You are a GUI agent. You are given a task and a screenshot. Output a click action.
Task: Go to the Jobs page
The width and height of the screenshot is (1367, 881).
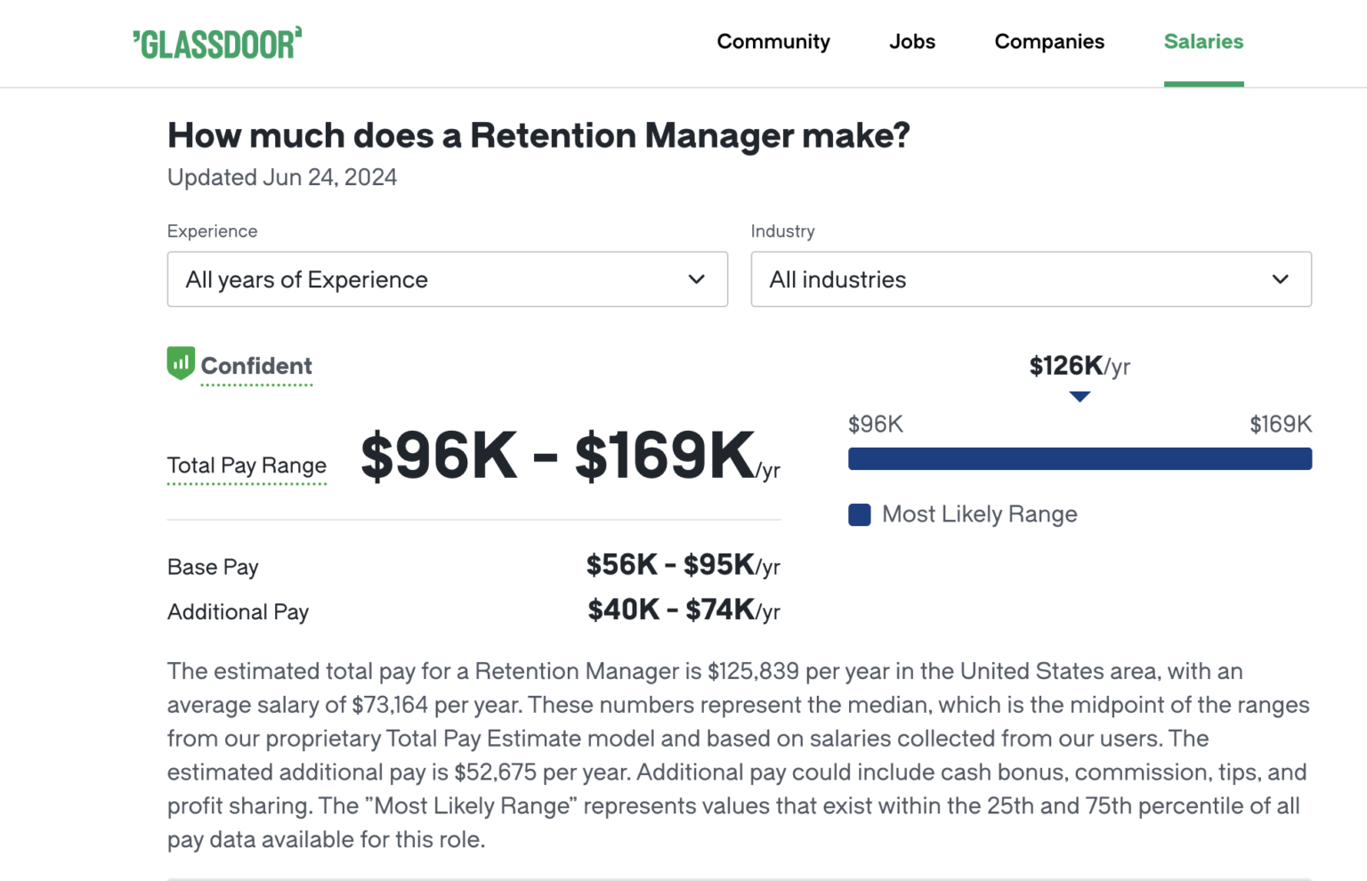tap(911, 42)
